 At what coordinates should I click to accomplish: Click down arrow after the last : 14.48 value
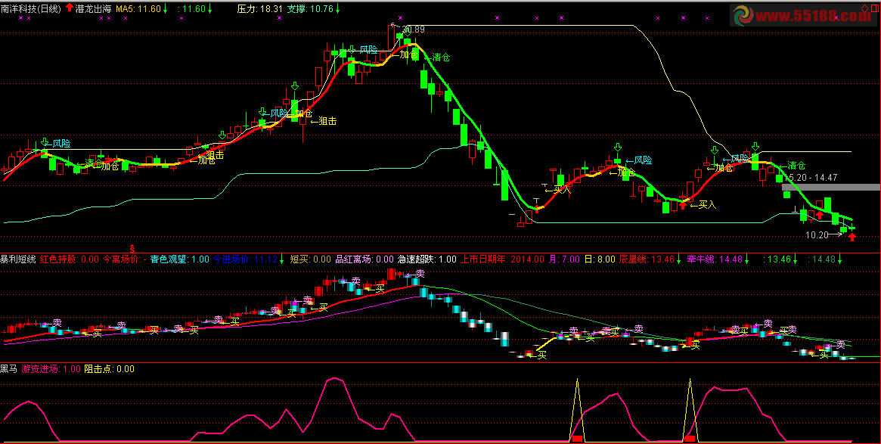pyautogui.click(x=840, y=259)
